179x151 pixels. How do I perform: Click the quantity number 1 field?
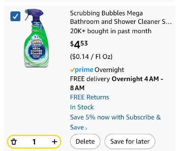34,142
